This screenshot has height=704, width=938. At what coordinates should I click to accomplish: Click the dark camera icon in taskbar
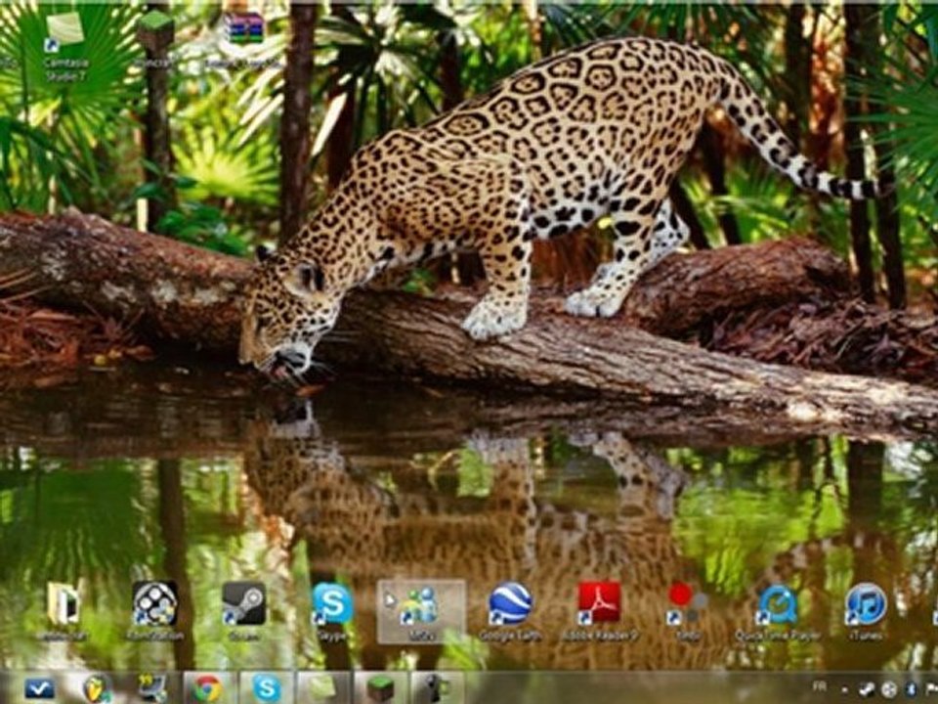[x=438, y=688]
